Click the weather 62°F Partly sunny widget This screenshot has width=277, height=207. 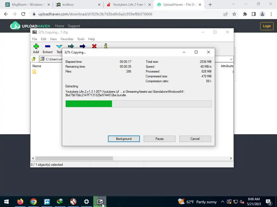pyautogui.click(x=197, y=202)
